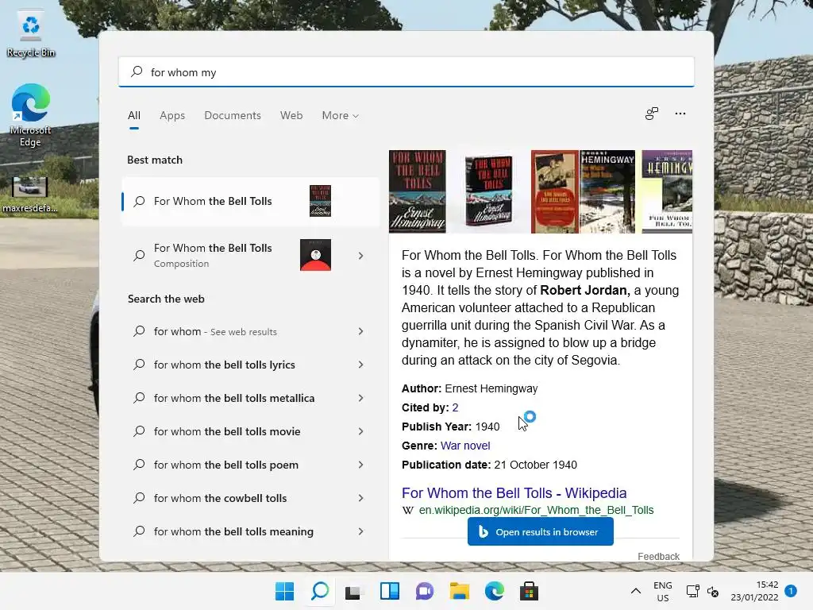Screen dimensions: 813x610
Task: Launch Microsoft Edge from taskbar
Action: point(494,591)
